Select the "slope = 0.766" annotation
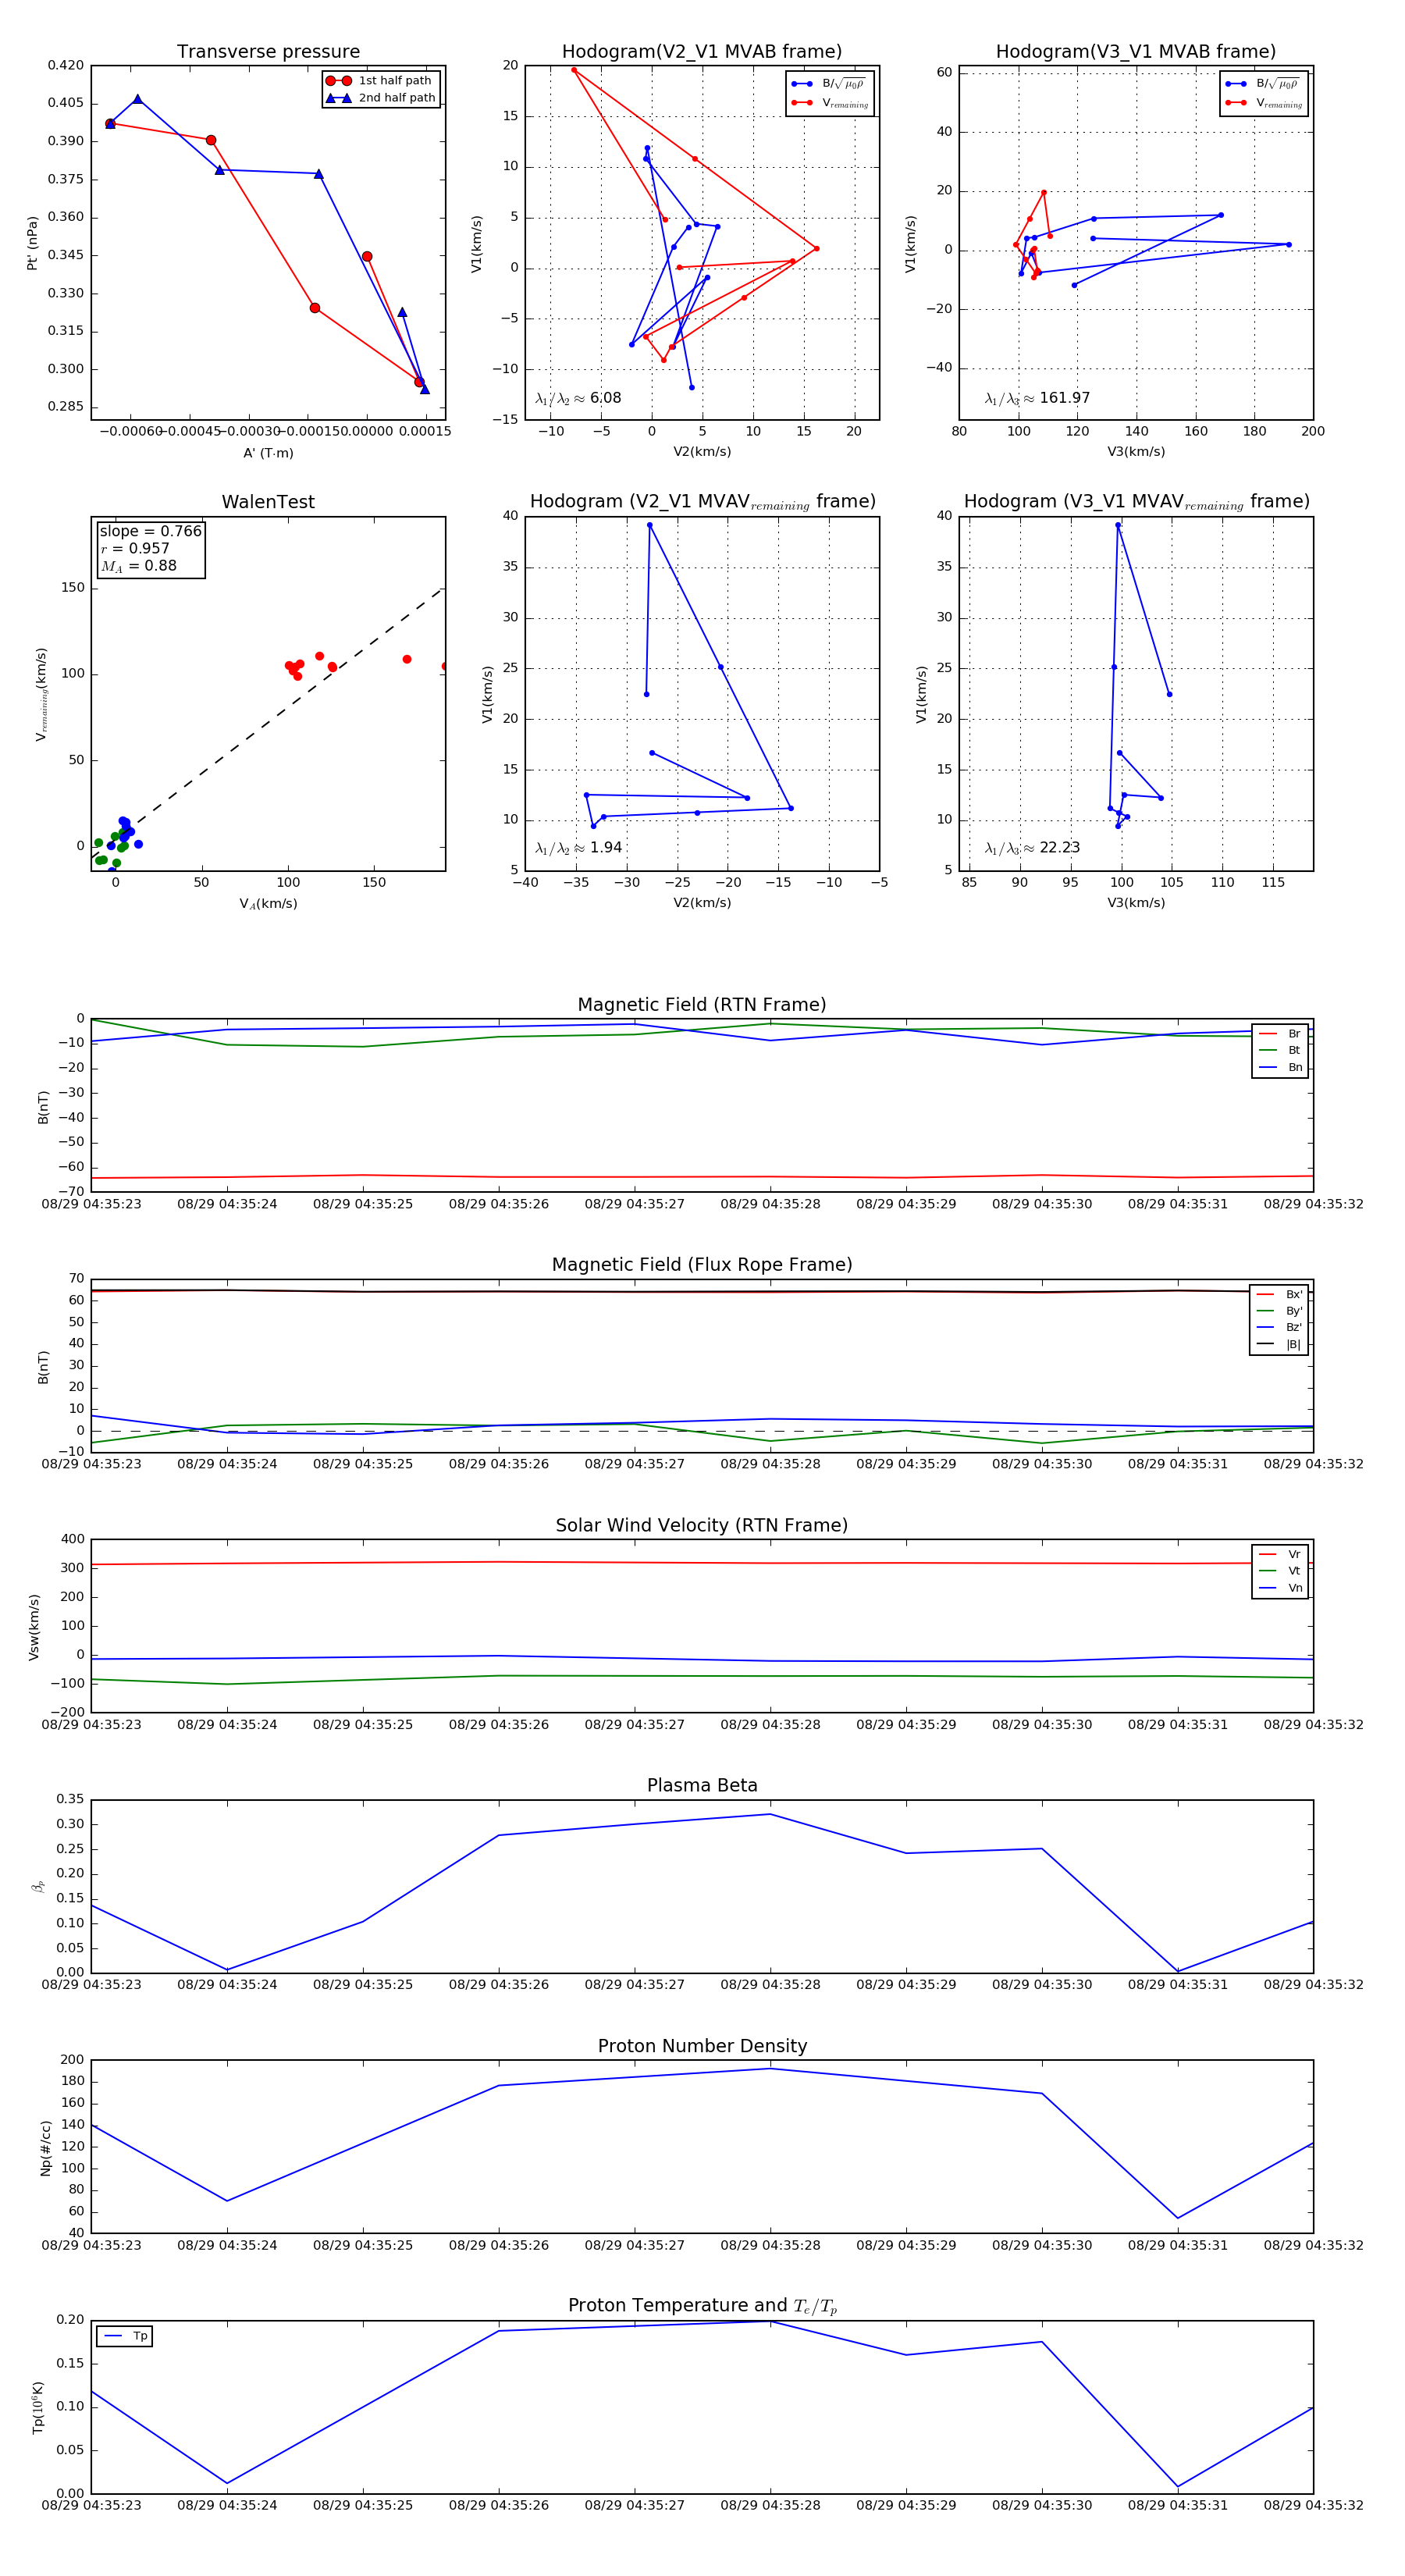Viewport: 1405px width, 2576px height. pos(150,531)
